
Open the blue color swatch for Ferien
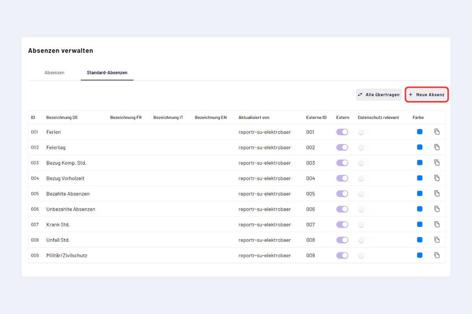[x=420, y=132]
